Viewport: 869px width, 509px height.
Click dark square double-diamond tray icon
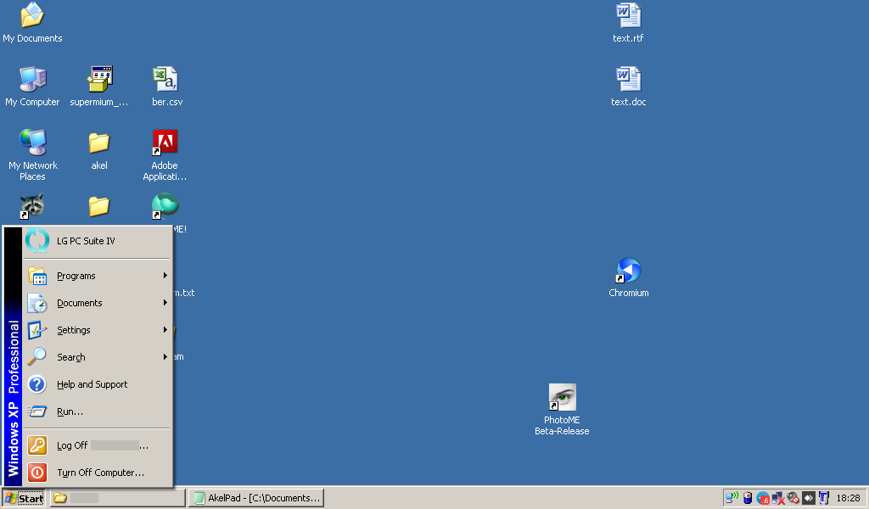click(809, 498)
